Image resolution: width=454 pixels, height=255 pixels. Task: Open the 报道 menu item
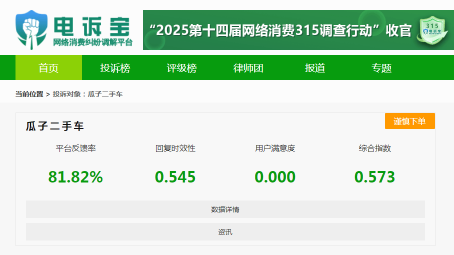pos(315,68)
